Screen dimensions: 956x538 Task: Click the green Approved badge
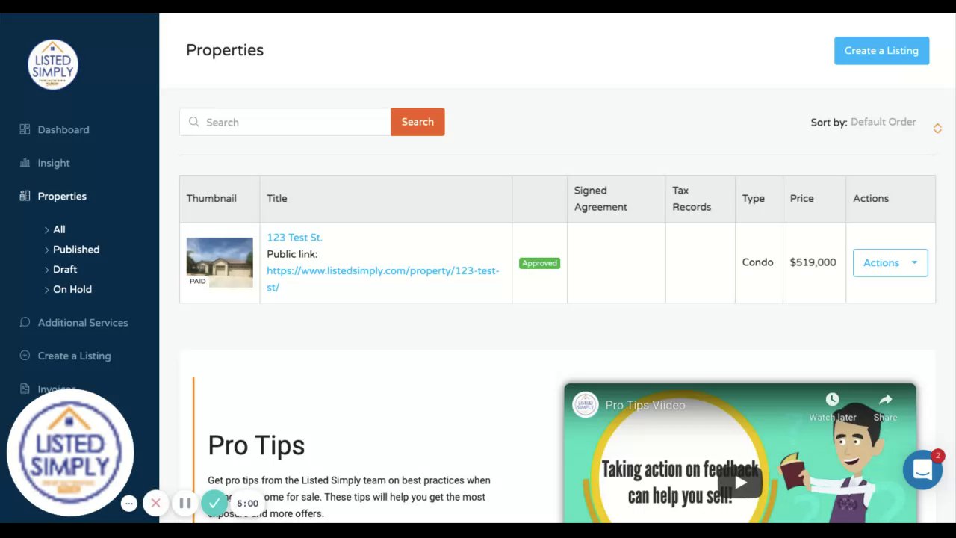pyautogui.click(x=539, y=263)
